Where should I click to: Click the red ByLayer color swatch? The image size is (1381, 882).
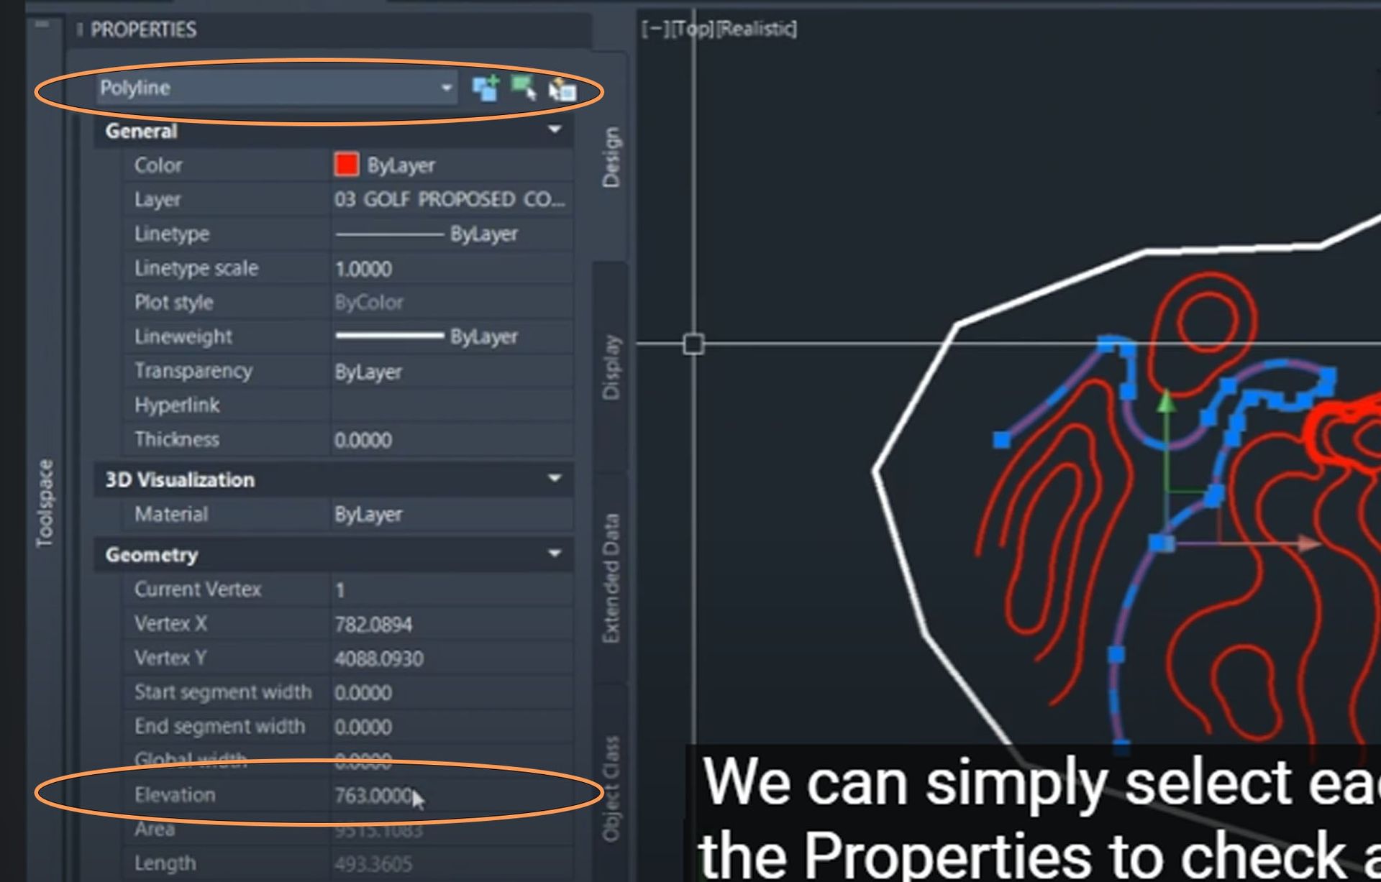click(347, 165)
